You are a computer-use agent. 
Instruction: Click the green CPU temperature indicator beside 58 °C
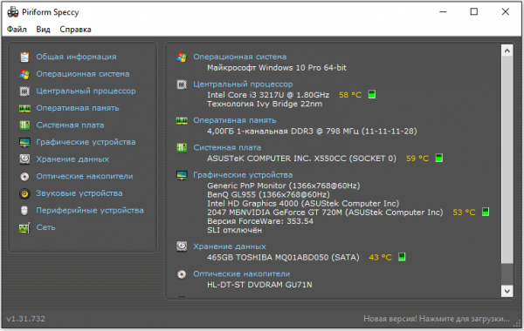click(372, 95)
